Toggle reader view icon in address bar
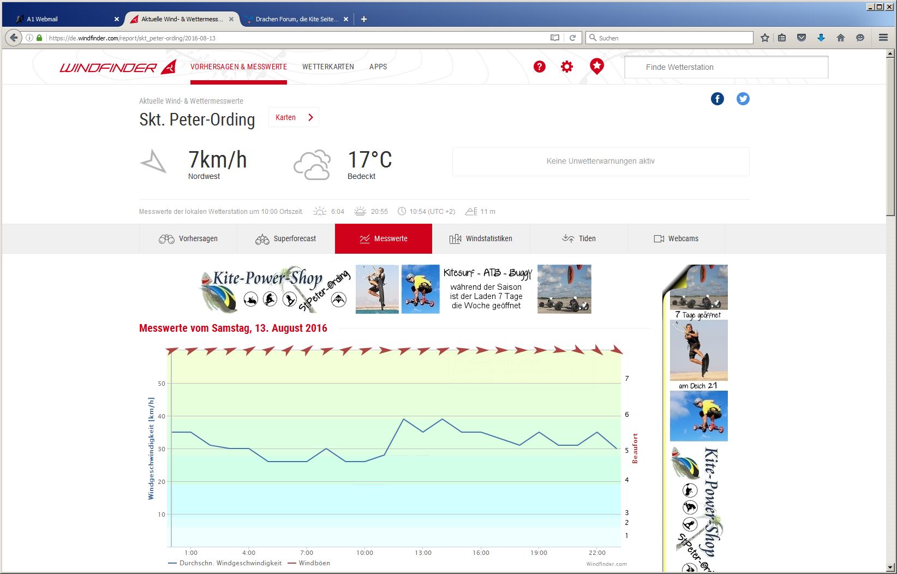 555,38
